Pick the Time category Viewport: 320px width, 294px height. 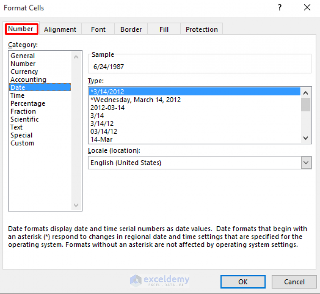[40, 95]
